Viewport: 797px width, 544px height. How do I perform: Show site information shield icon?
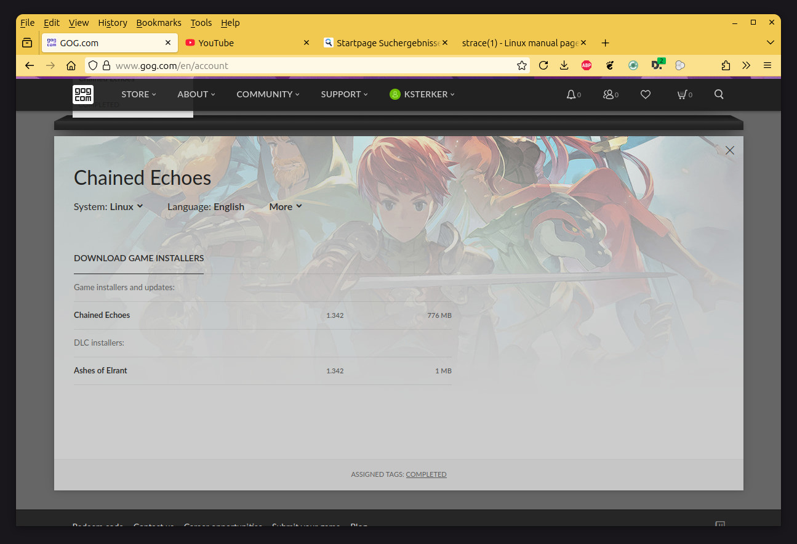pos(92,65)
